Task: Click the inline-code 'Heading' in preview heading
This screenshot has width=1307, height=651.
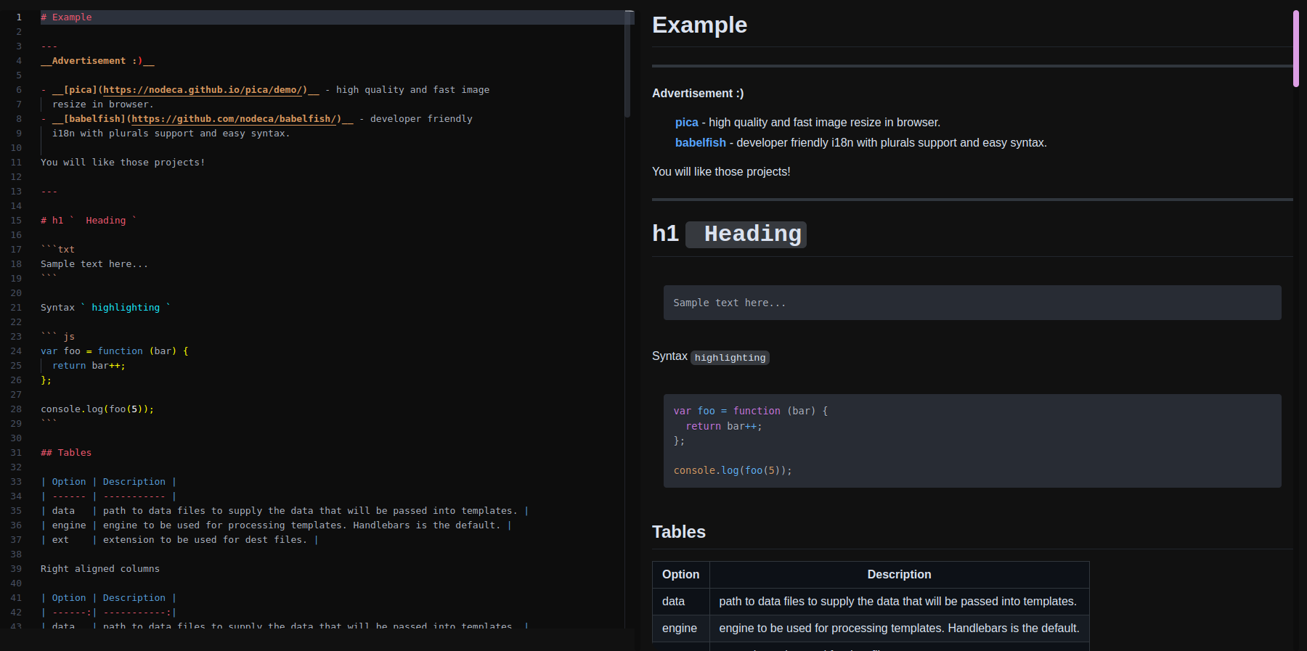Action: pos(746,234)
